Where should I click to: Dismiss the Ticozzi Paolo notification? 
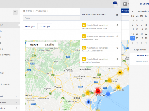(x=117, y=59)
